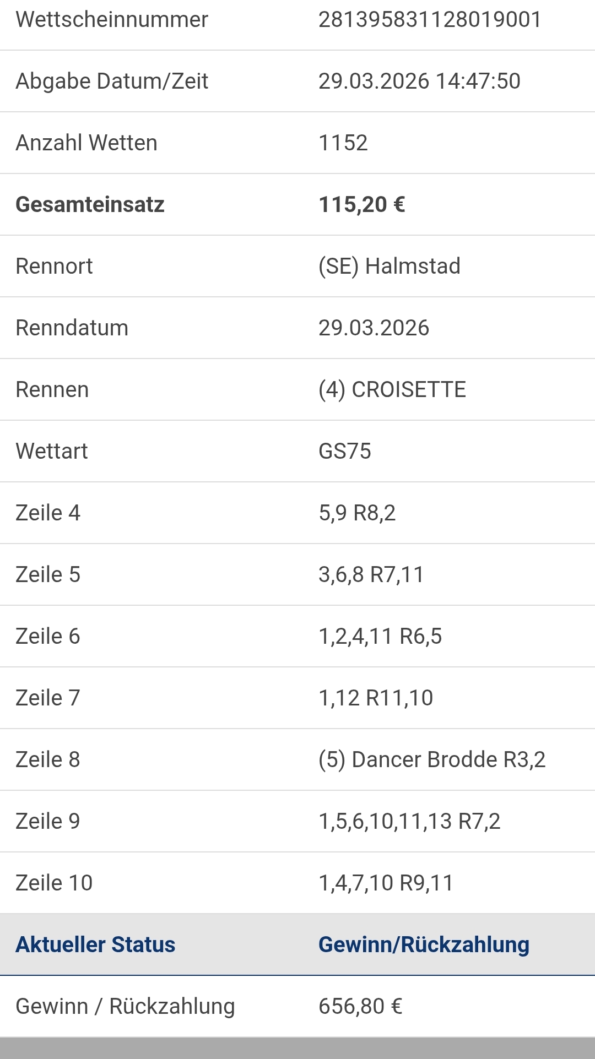
Task: Tap the Gesamteinsatz amount 115,20 €
Action: [x=362, y=204]
